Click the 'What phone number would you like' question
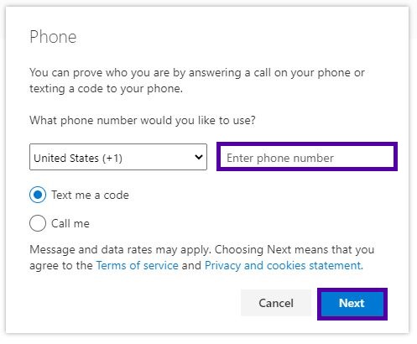The image size is (417, 344). point(143,120)
